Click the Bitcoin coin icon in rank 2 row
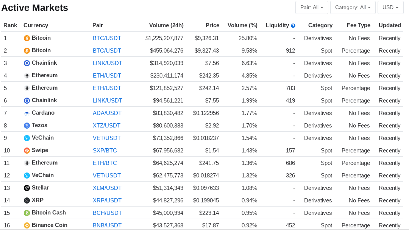Viewport: 409px width, 230px height. (x=27, y=51)
